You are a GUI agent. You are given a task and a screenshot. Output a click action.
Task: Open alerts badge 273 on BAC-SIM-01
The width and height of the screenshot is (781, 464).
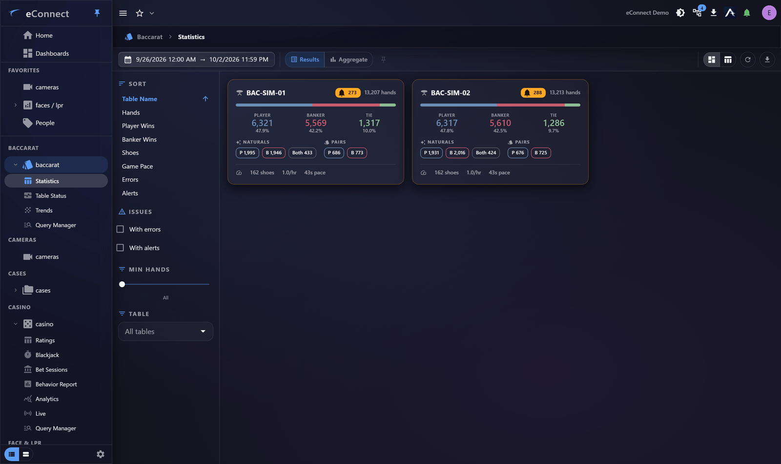pos(348,92)
